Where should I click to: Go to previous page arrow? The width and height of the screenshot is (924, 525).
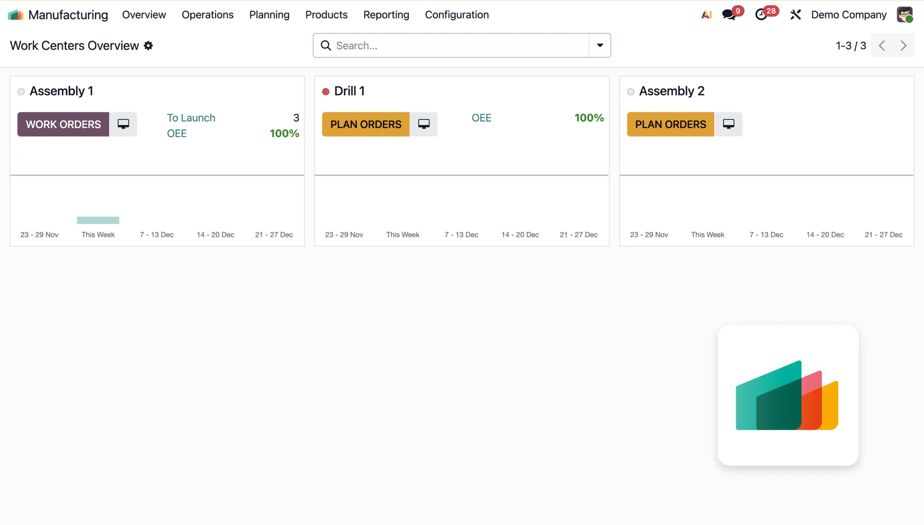coord(882,46)
